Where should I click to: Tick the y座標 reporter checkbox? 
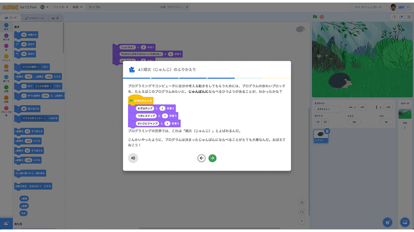[x=16, y=206]
